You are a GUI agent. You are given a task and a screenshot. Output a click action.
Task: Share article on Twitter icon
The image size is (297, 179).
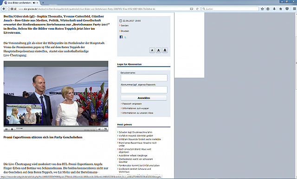point(125,37)
